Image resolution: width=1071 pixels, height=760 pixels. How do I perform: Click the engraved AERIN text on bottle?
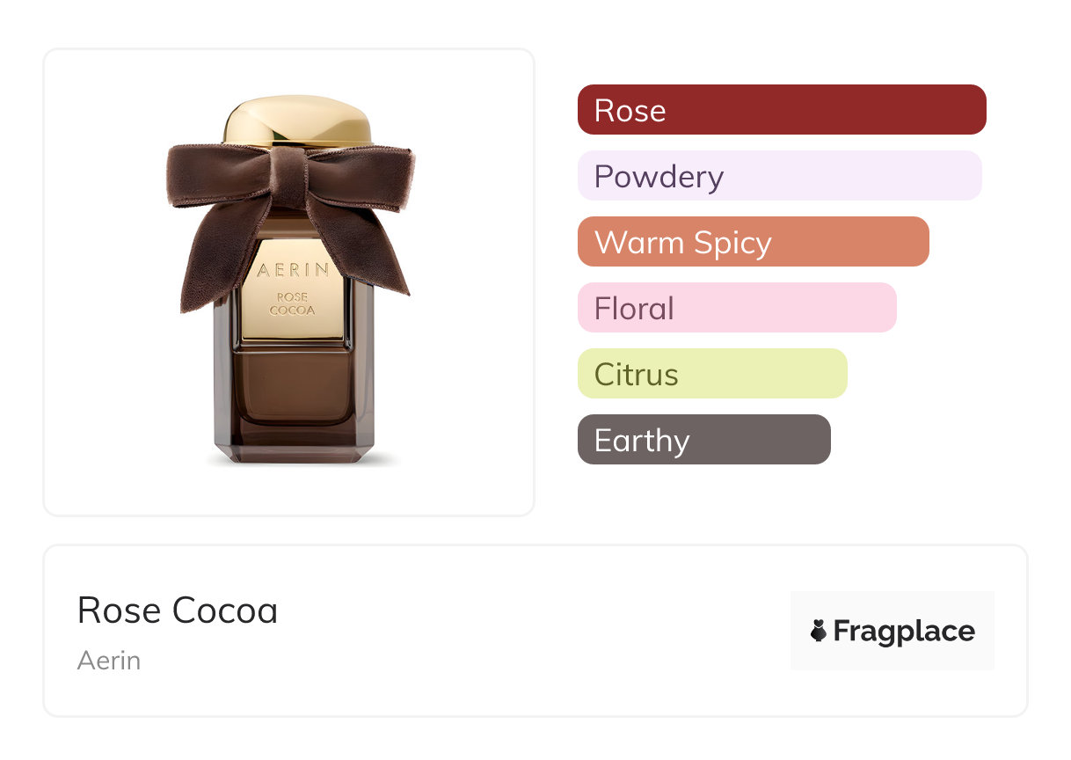pyautogui.click(x=294, y=270)
